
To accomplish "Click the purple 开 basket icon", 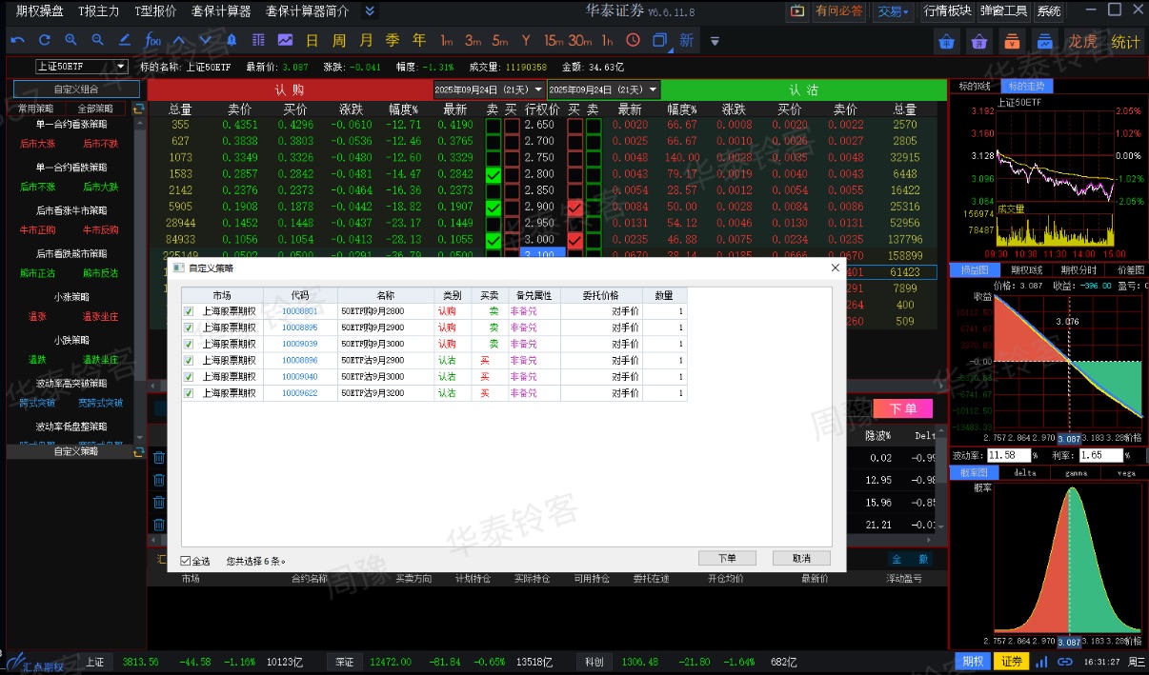I will point(978,41).
